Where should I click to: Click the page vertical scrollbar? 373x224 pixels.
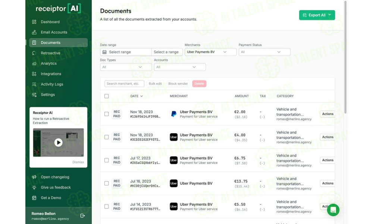pyautogui.click(x=345, y=57)
